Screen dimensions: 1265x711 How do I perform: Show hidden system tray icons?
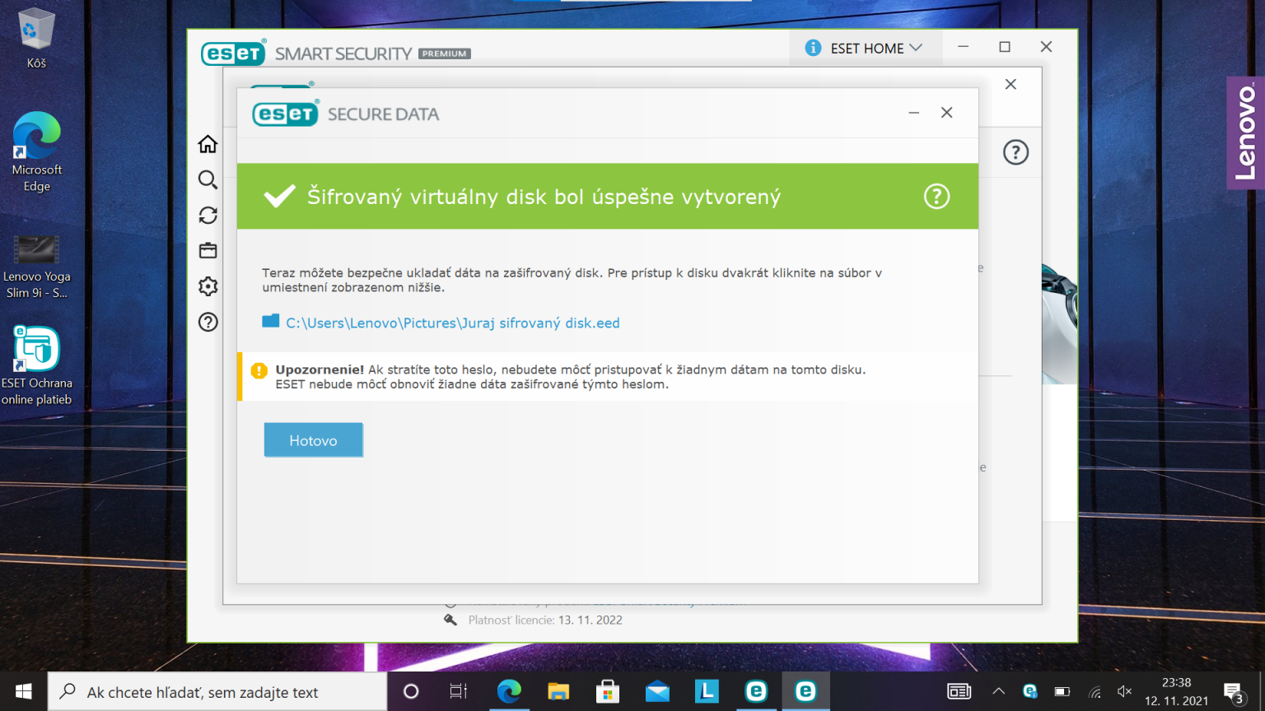coord(998,691)
